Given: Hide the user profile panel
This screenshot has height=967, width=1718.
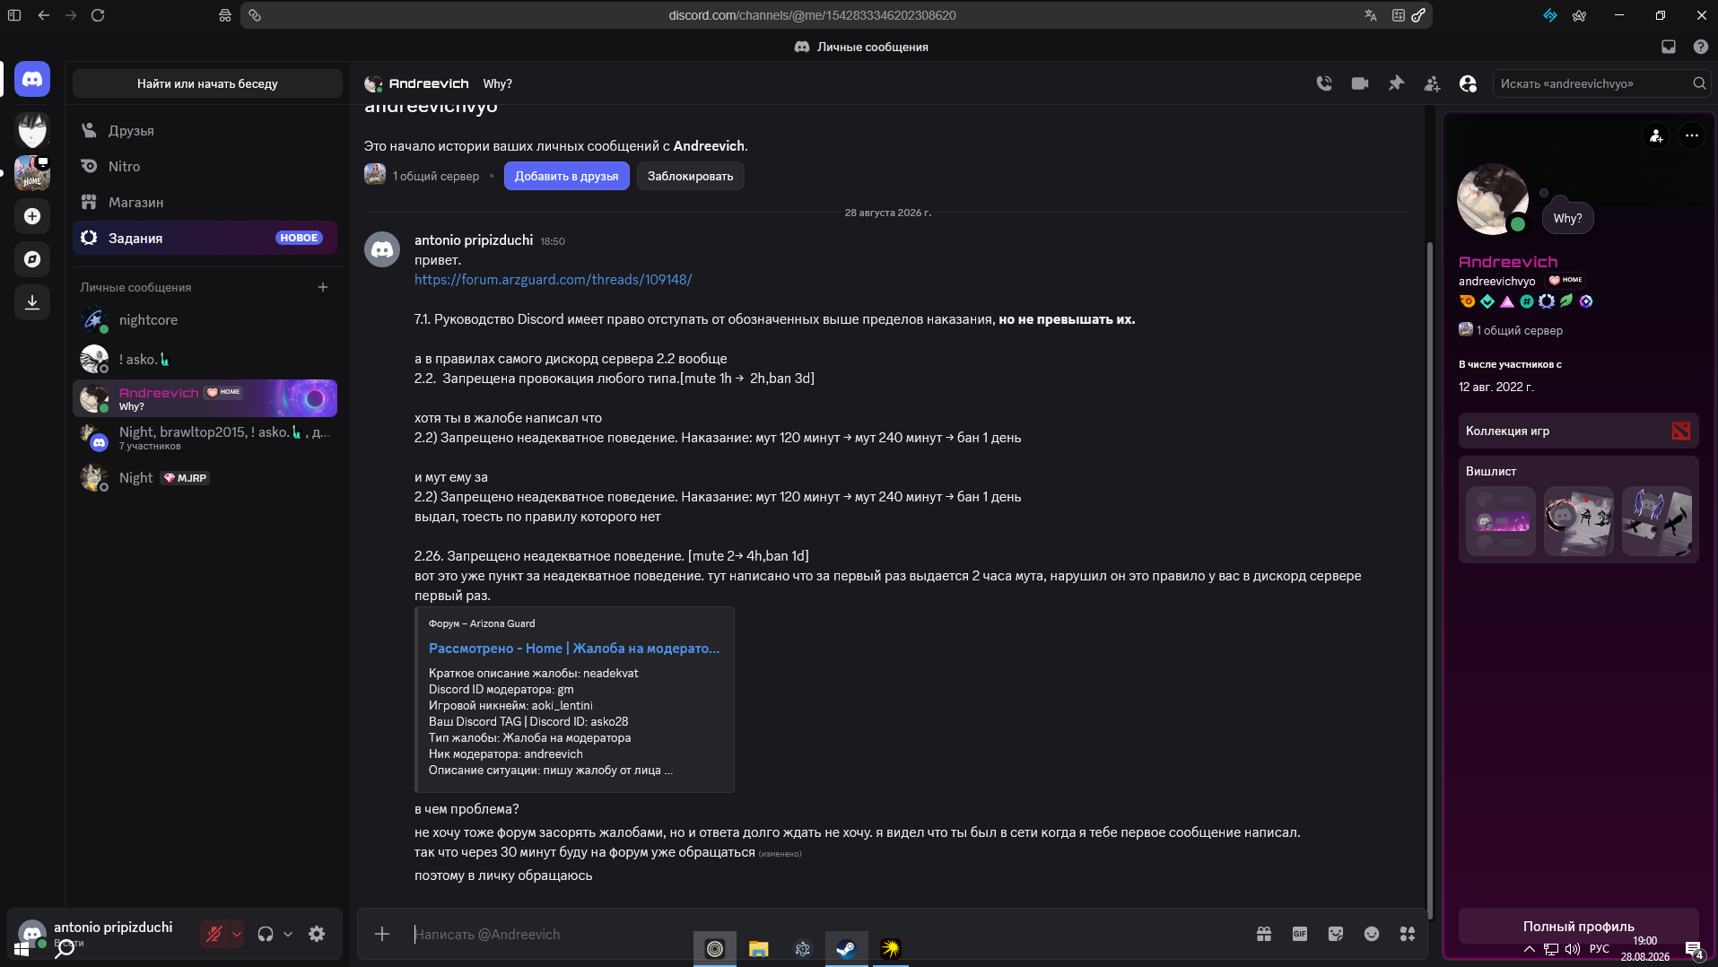Looking at the screenshot, I should coord(1468,83).
